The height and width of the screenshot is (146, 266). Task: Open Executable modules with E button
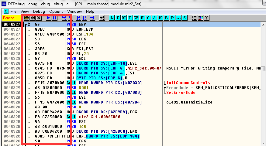[x=118, y=18]
